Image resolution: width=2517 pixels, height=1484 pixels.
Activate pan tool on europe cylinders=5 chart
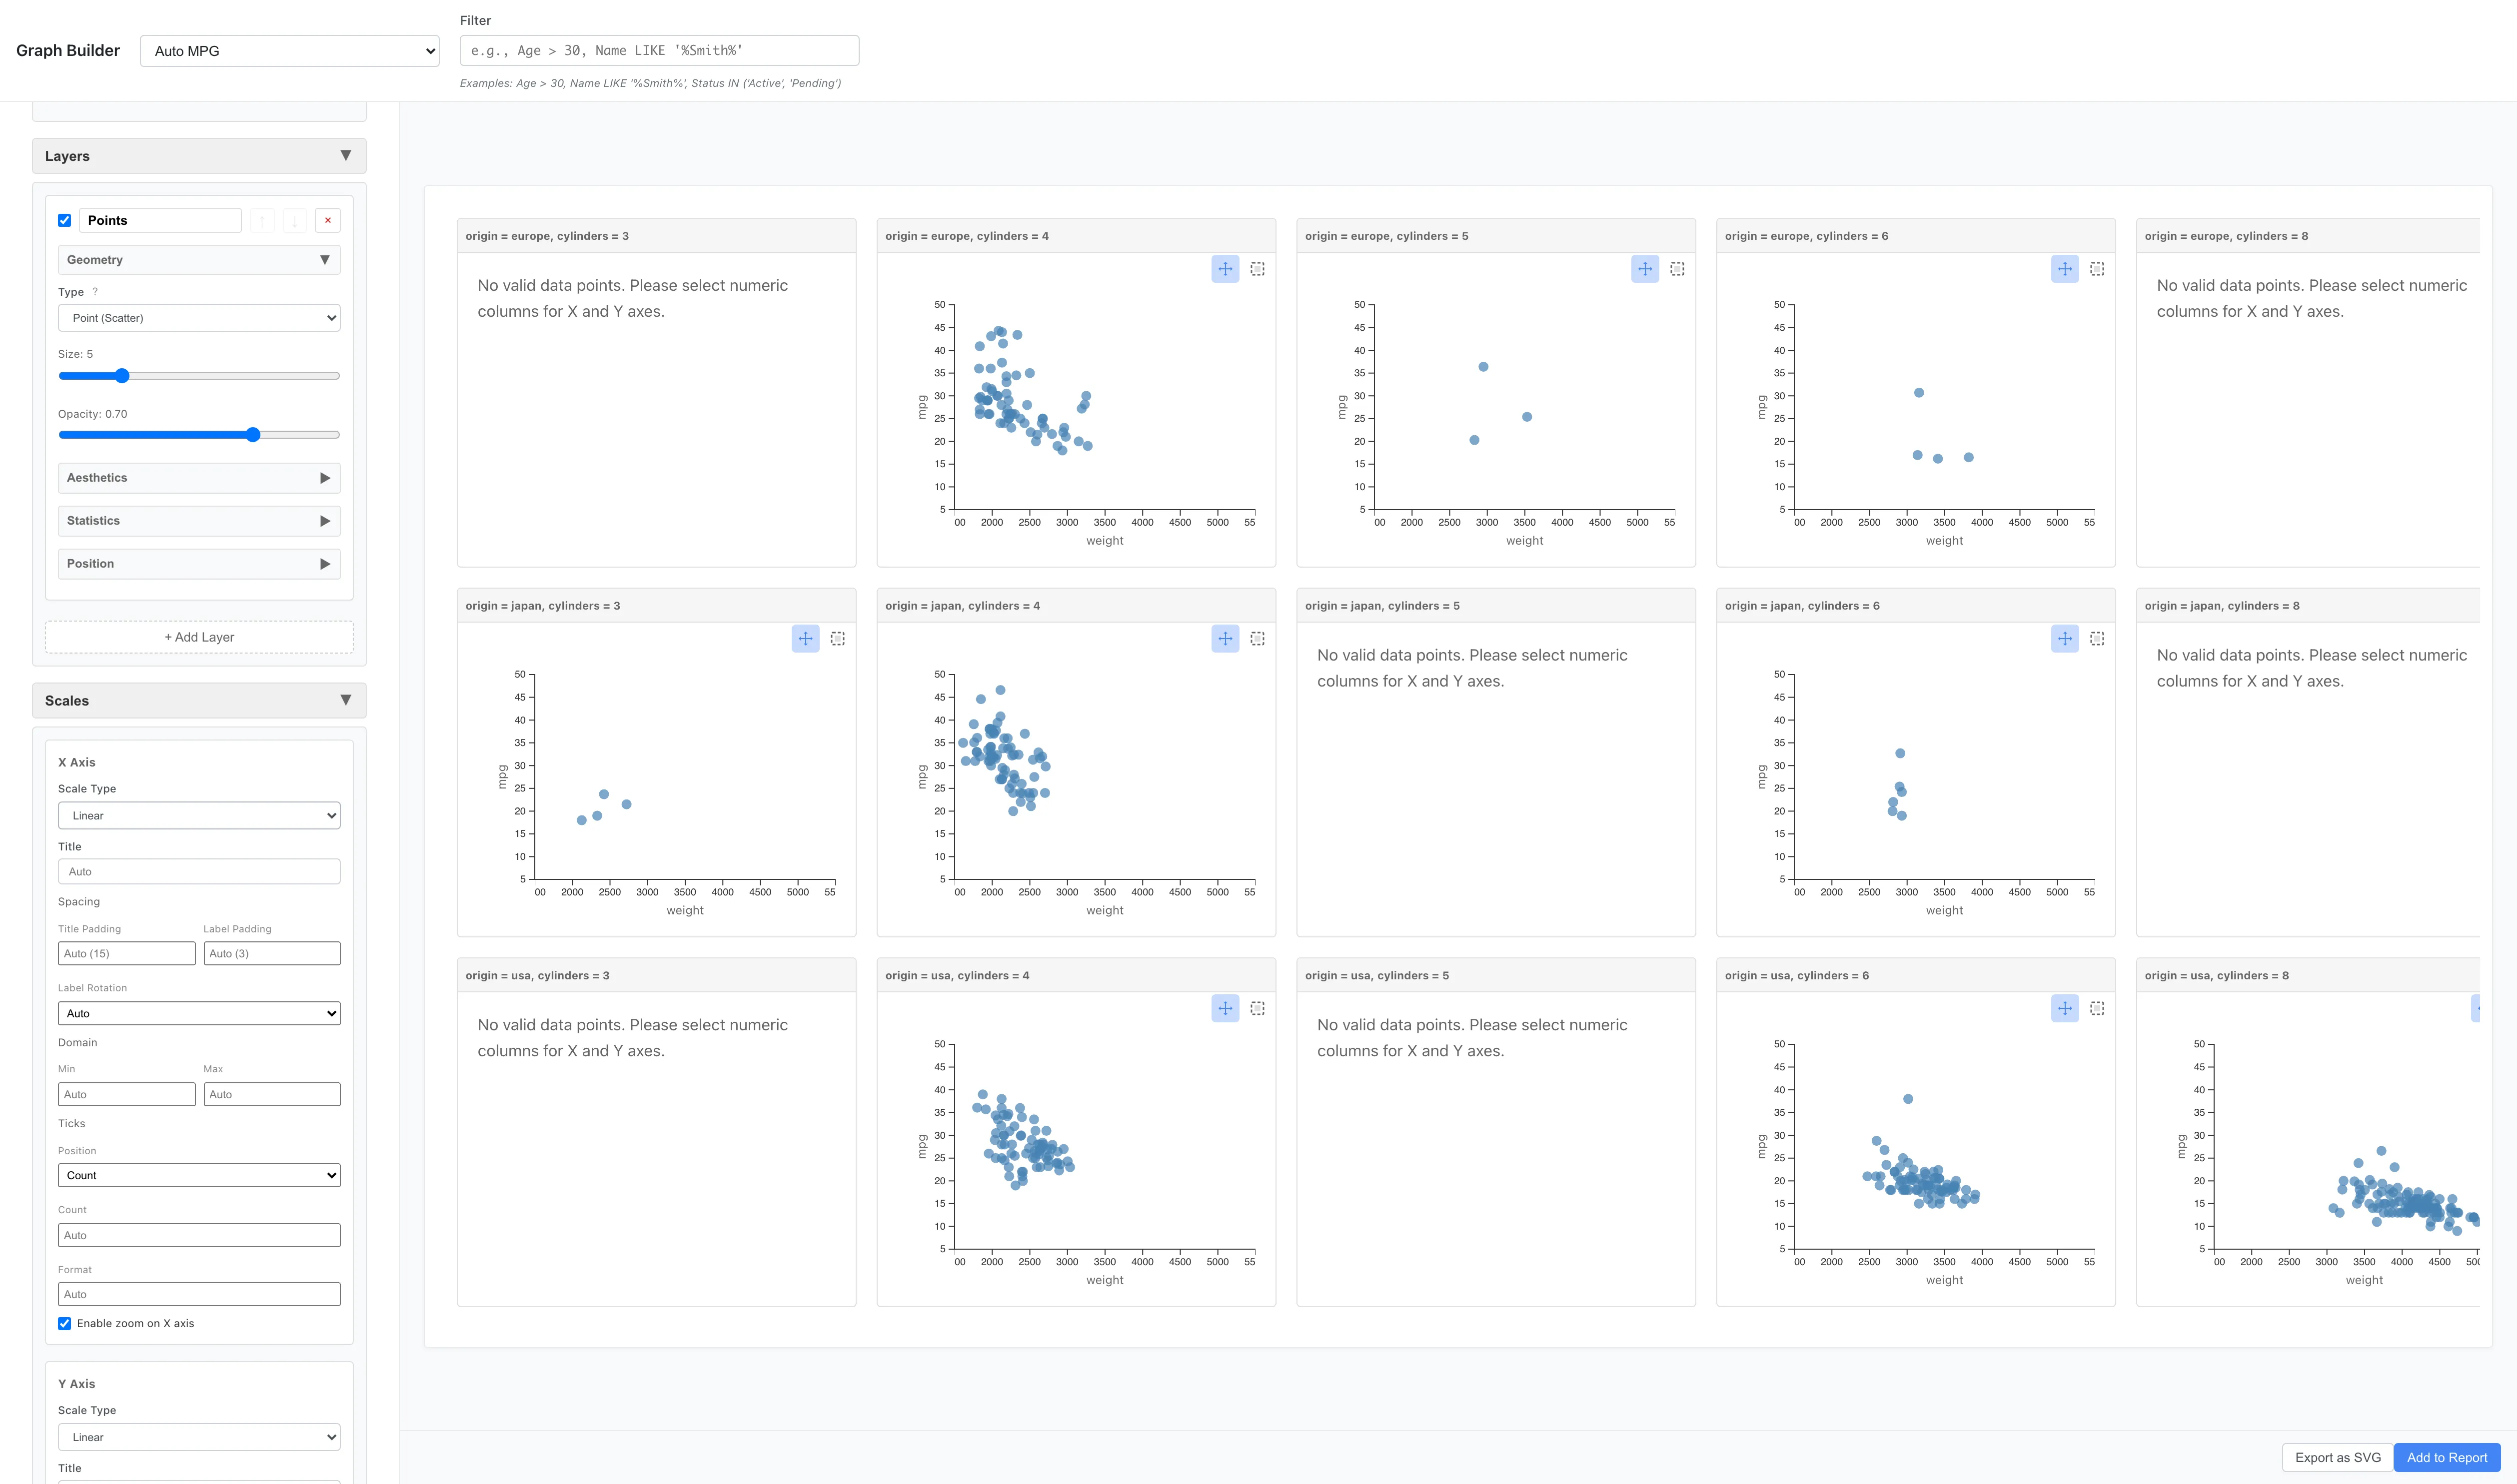pyautogui.click(x=1645, y=268)
